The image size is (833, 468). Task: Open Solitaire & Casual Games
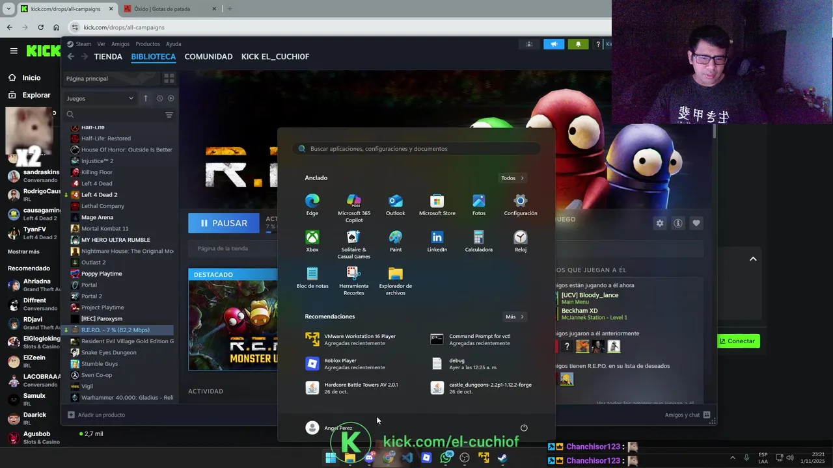point(353,244)
